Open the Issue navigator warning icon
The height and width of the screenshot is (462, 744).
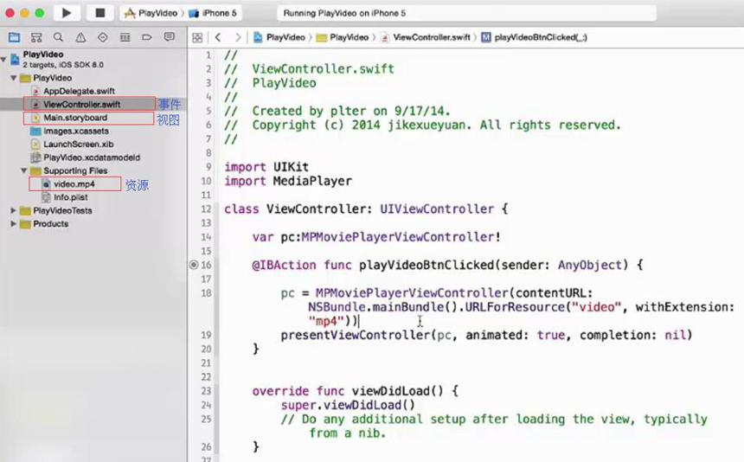[80, 37]
